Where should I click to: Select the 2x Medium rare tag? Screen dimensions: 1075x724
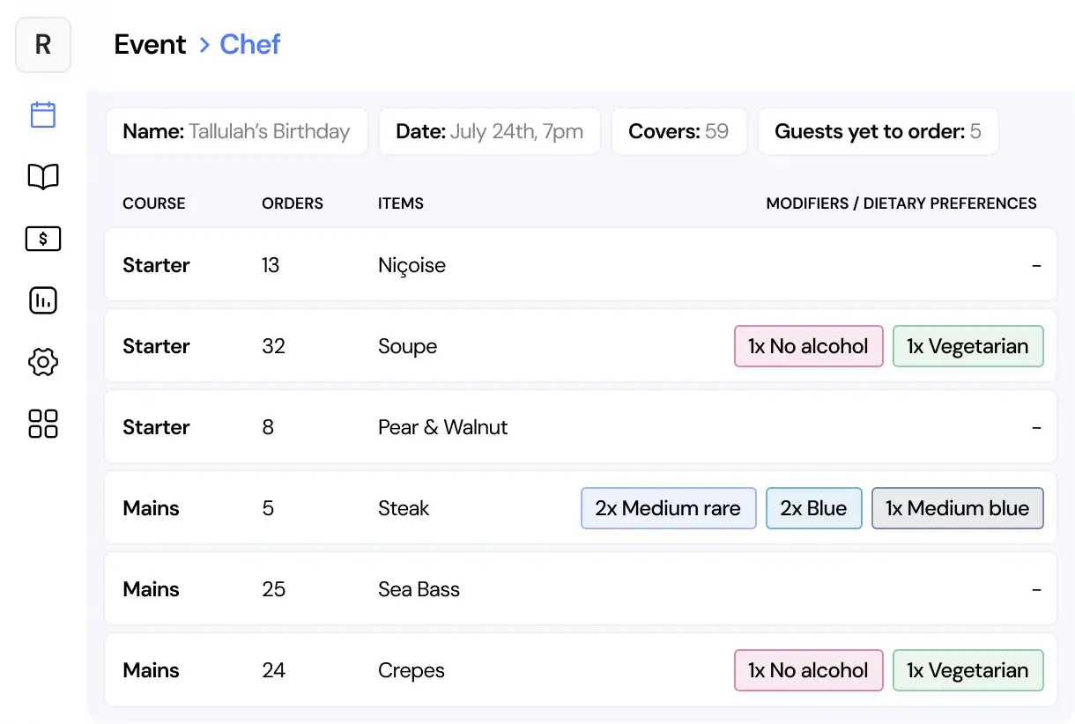(x=668, y=508)
